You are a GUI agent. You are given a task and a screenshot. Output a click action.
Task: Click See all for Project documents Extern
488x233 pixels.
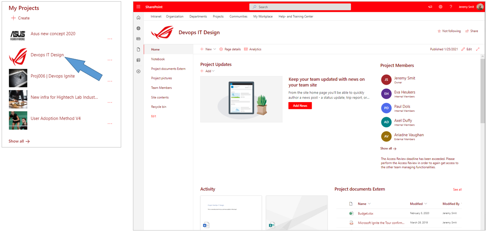pyautogui.click(x=457, y=190)
